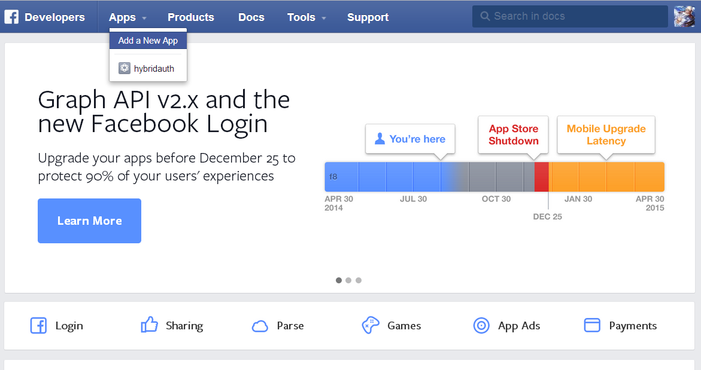Select the first carousel dot

click(339, 280)
